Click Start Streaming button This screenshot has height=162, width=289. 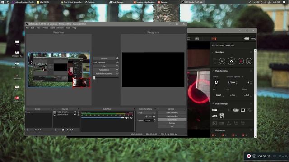(172, 113)
